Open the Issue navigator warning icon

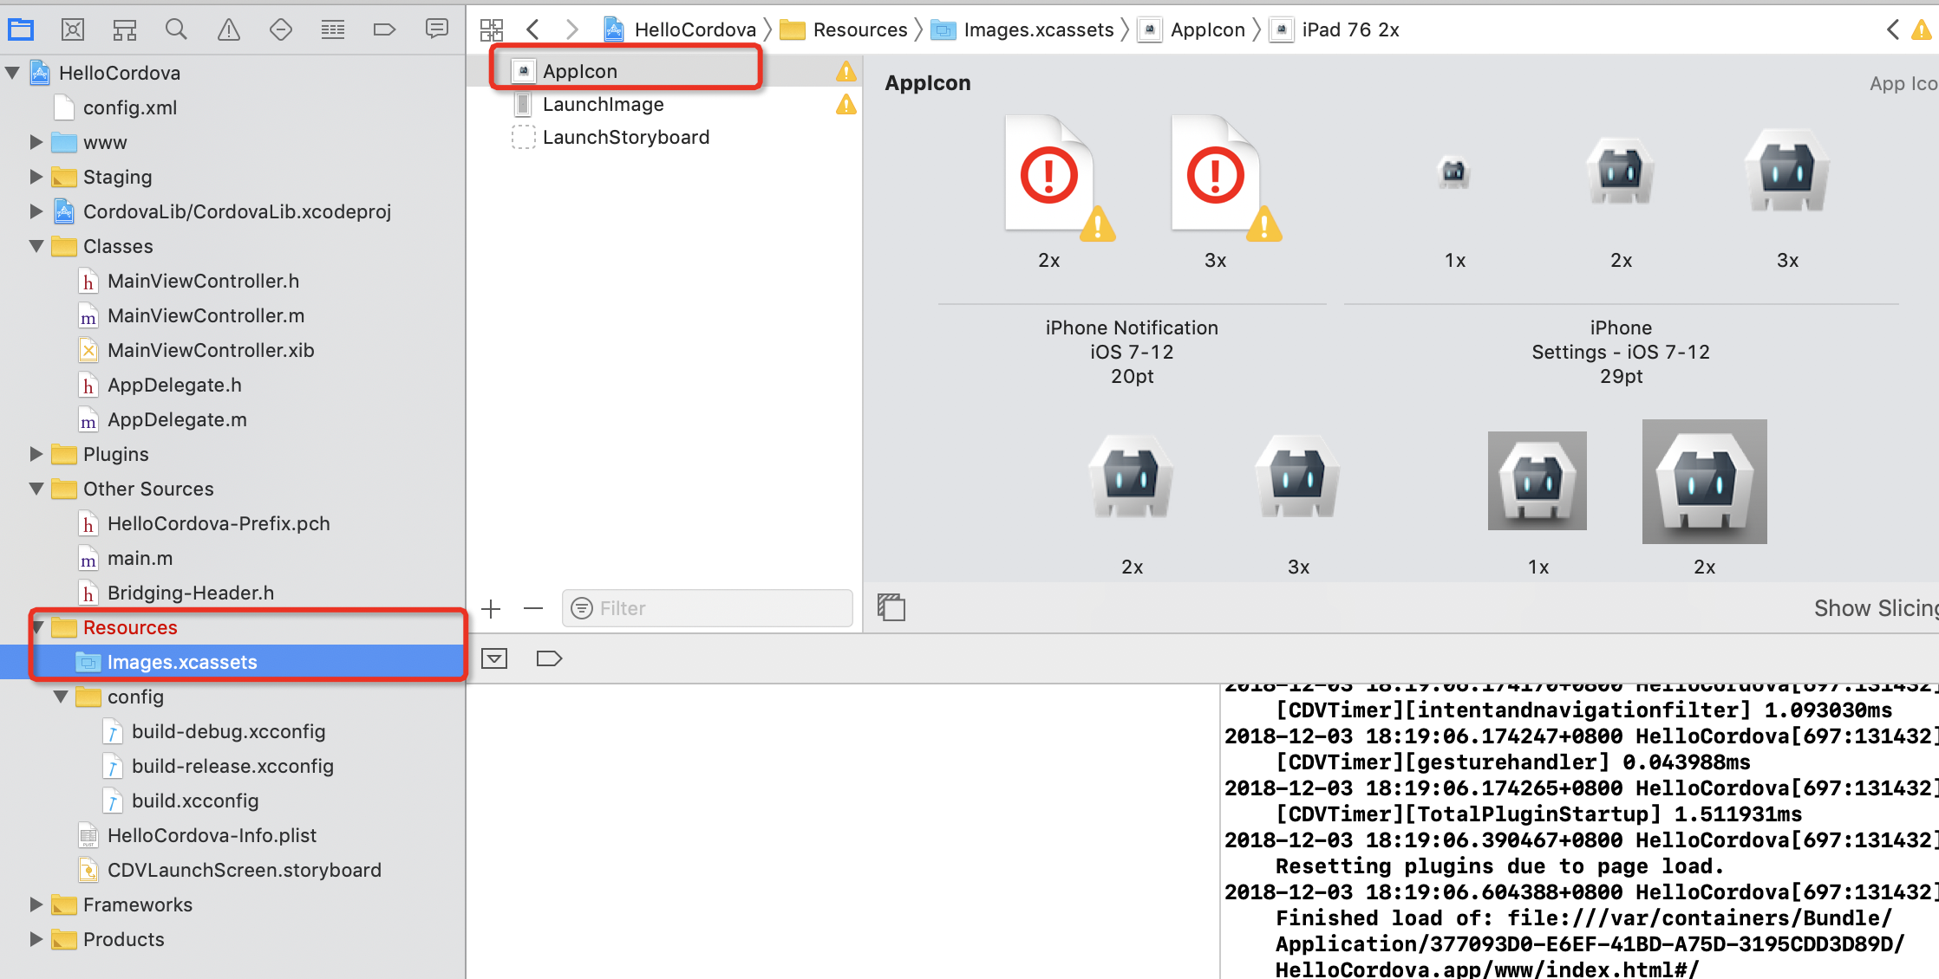(x=229, y=29)
